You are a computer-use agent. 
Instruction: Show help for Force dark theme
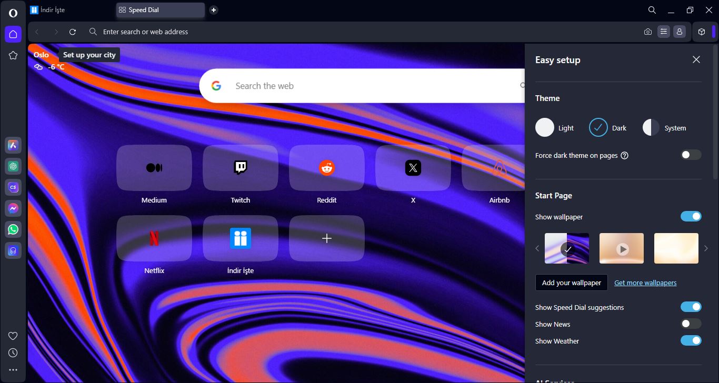[x=625, y=156]
